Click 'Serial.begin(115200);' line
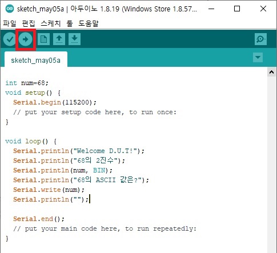 point(55,102)
